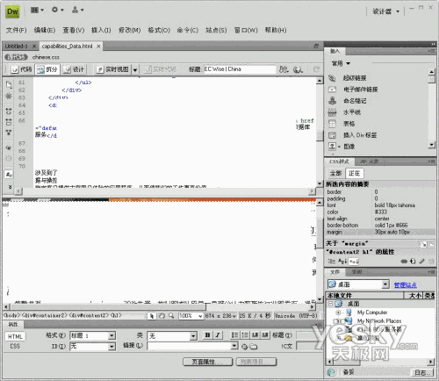Open the 文件 tab in Files panel
This screenshot has height=381, width=439.
pos(335,272)
